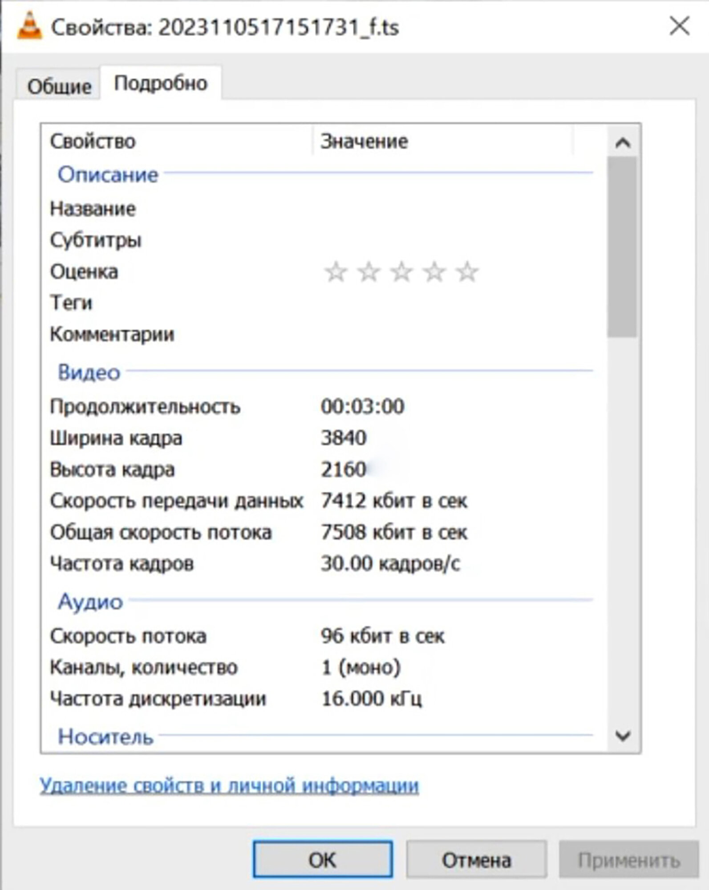Select the audio Скорость потока label
Image resolution: width=709 pixels, height=890 pixels.
[128, 636]
